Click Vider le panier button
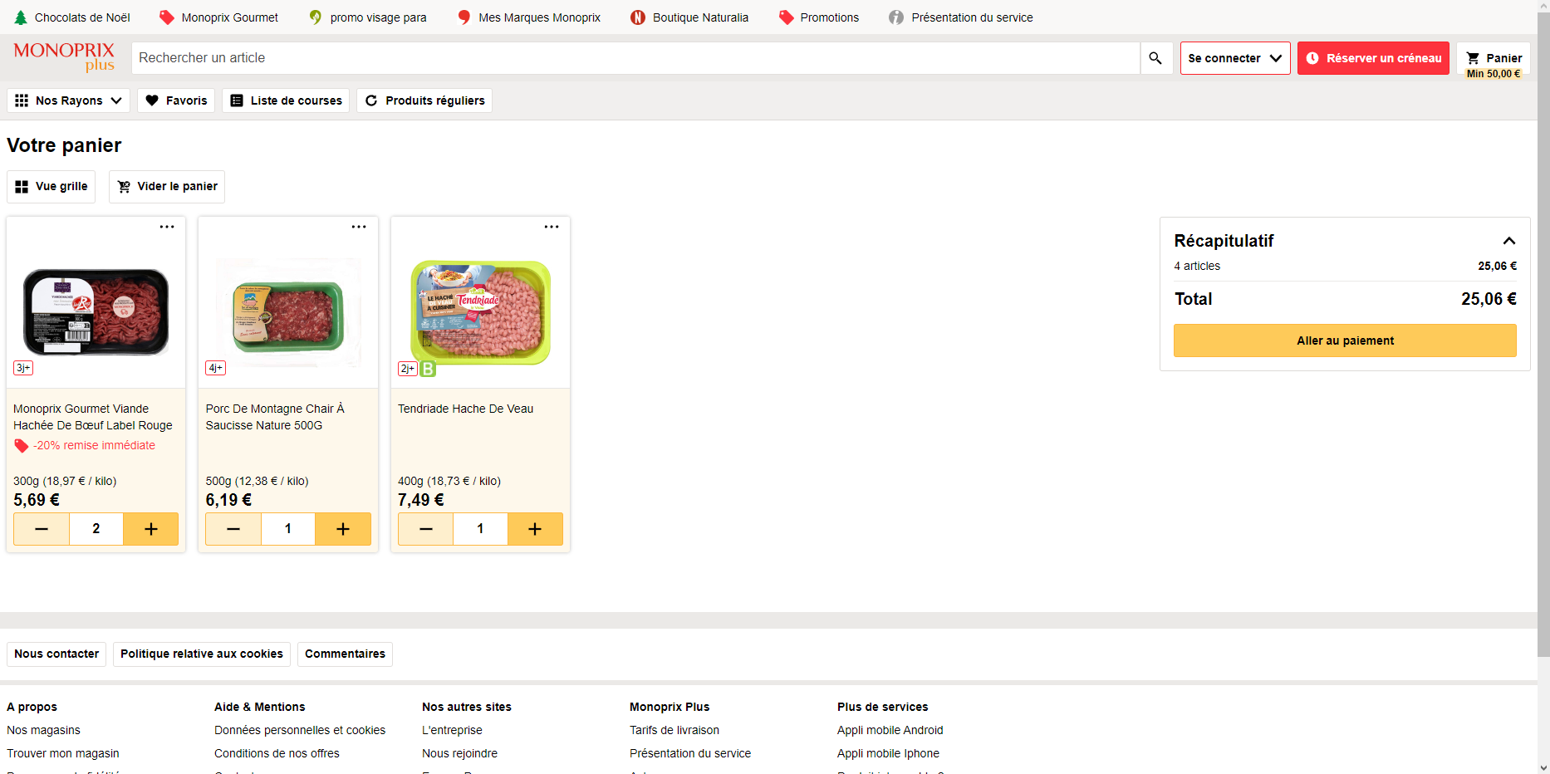 (167, 187)
